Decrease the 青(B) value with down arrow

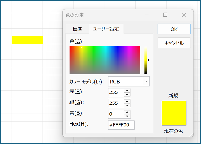coord(127,116)
